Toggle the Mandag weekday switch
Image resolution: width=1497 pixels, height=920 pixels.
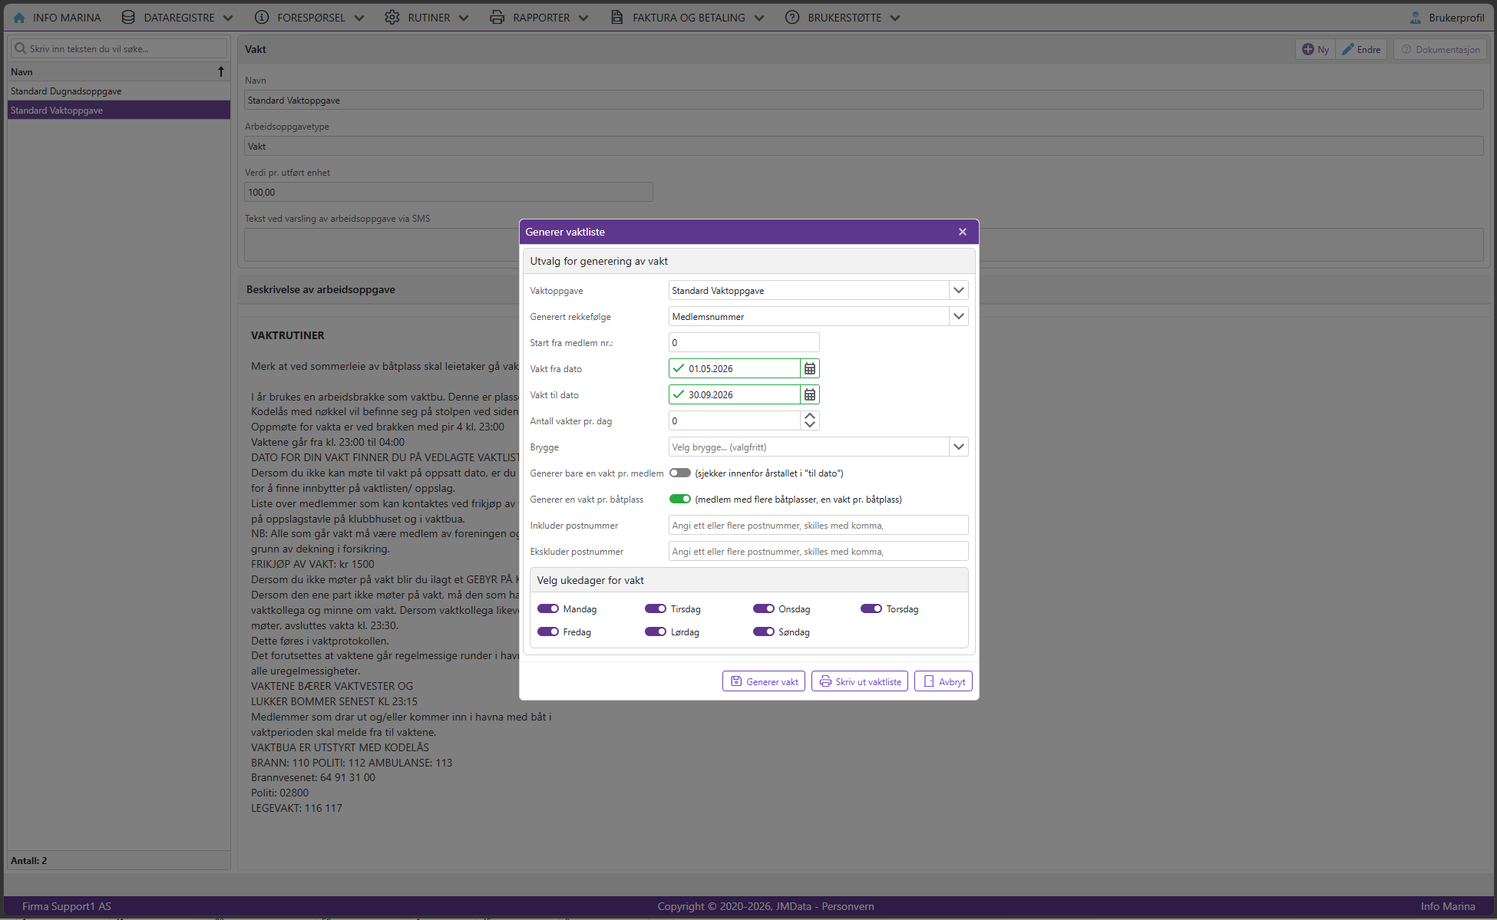click(548, 609)
